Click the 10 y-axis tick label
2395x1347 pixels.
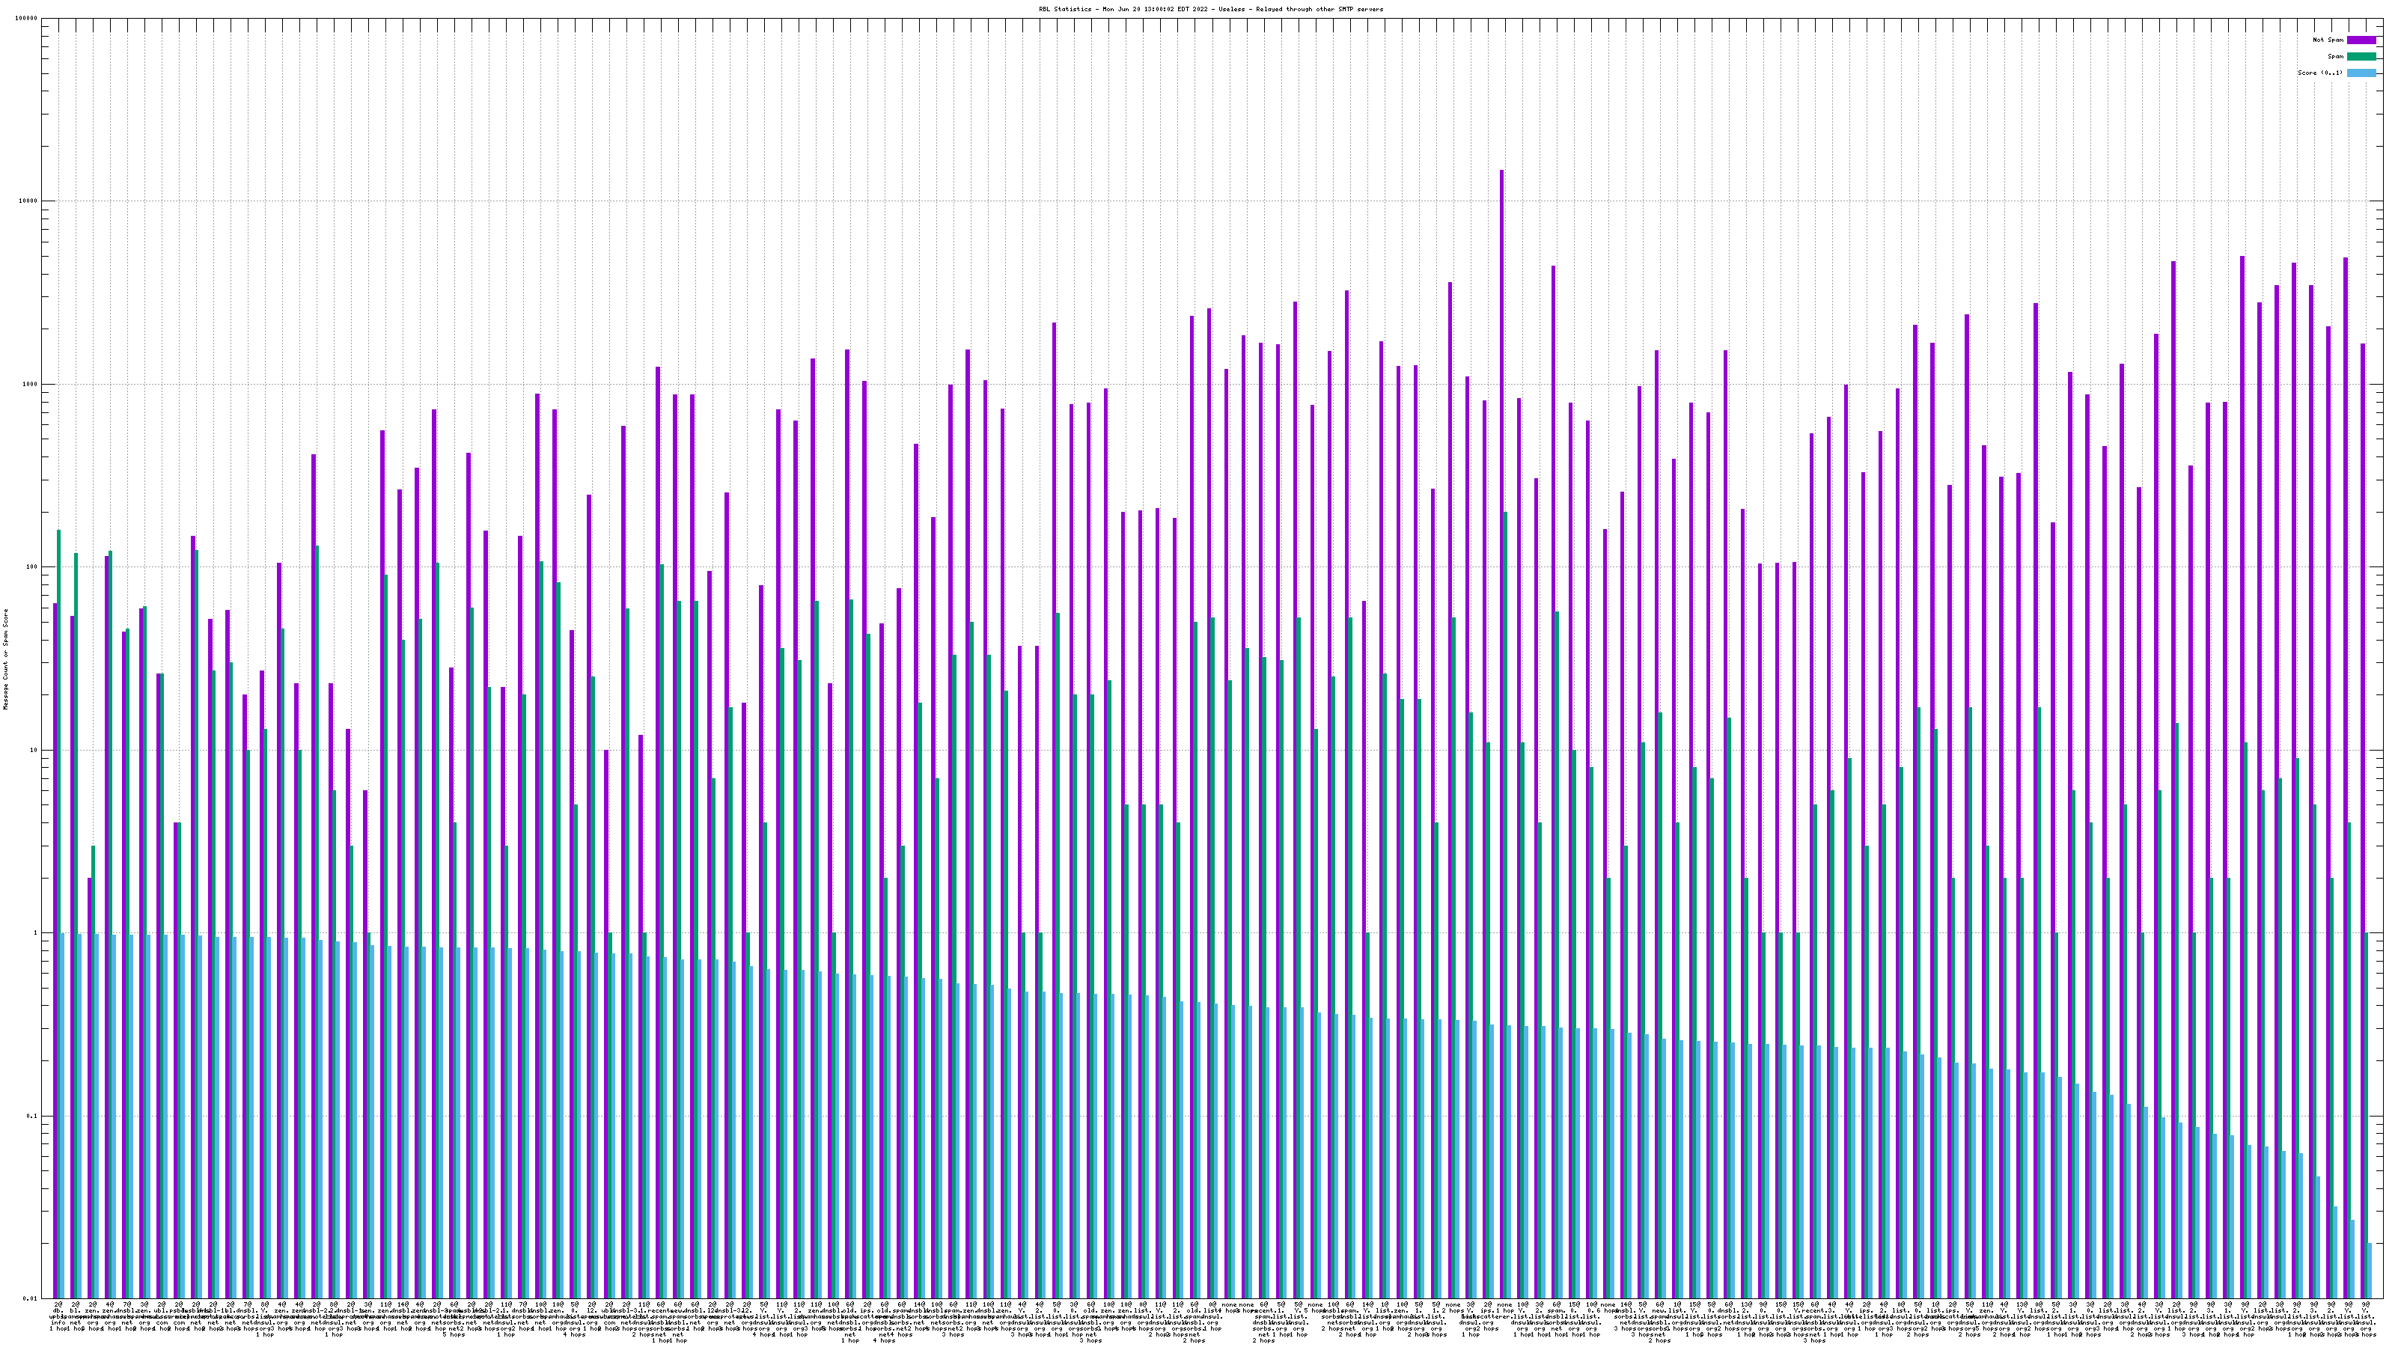click(35, 750)
